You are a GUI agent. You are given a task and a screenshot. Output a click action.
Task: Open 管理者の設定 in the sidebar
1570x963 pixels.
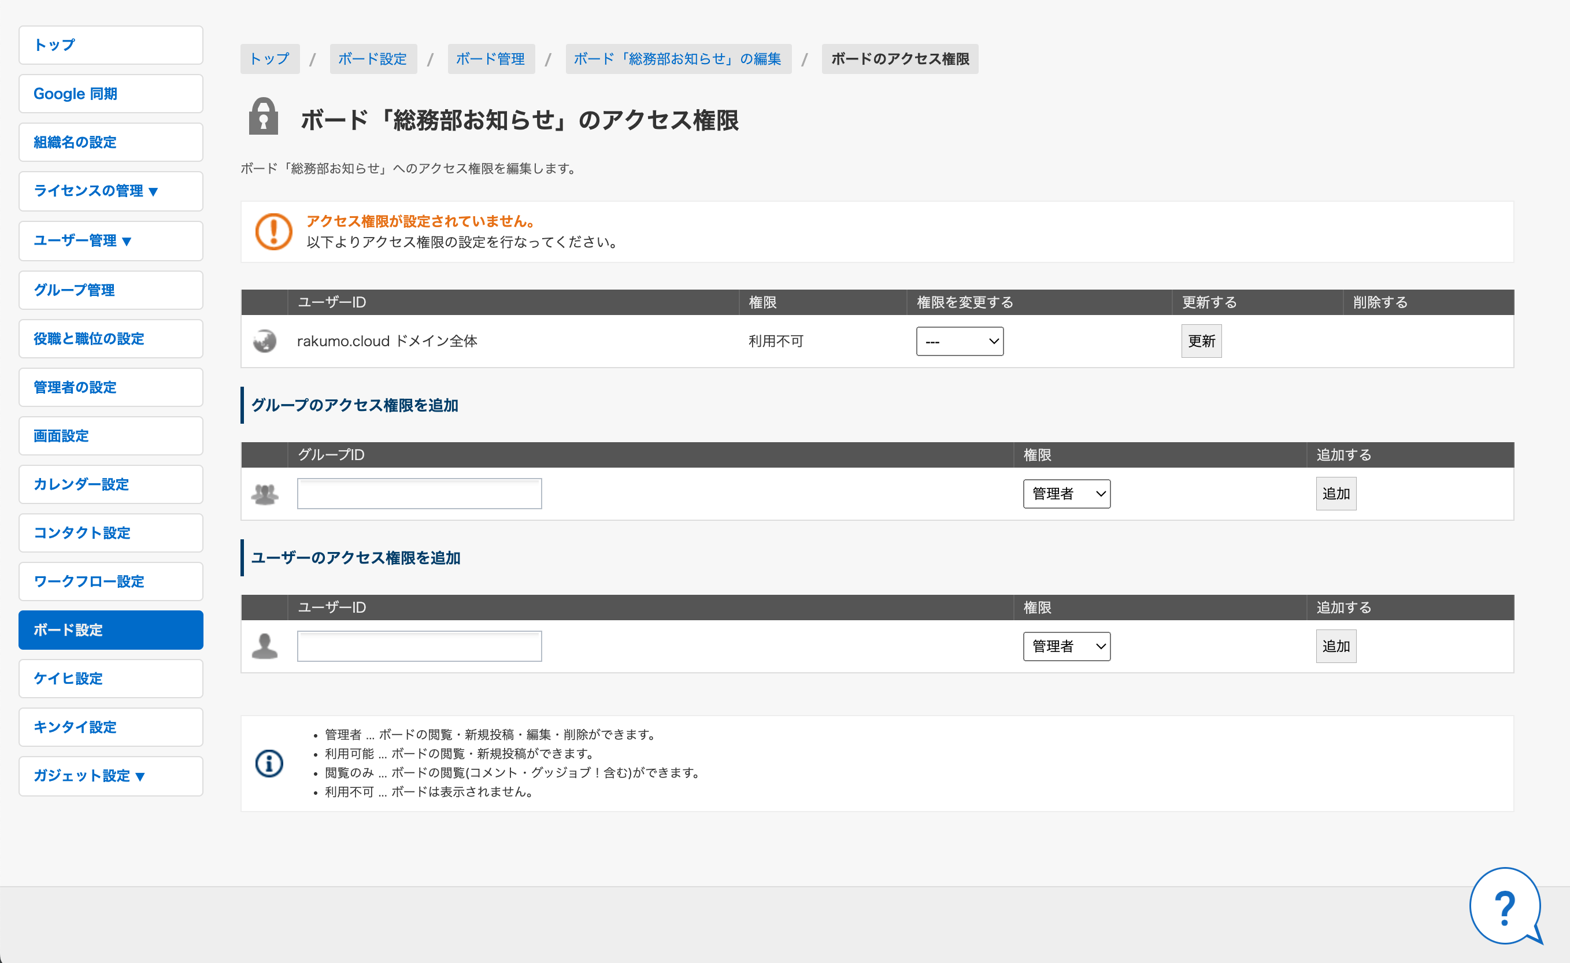[x=111, y=387]
